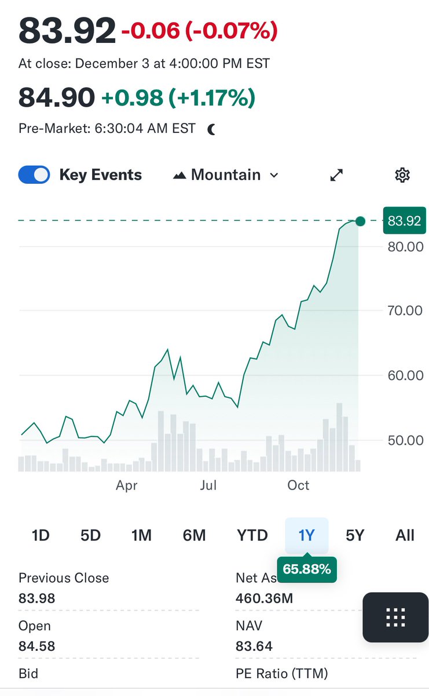Select the 5D time range
This screenshot has height=696, width=429.
click(x=90, y=535)
